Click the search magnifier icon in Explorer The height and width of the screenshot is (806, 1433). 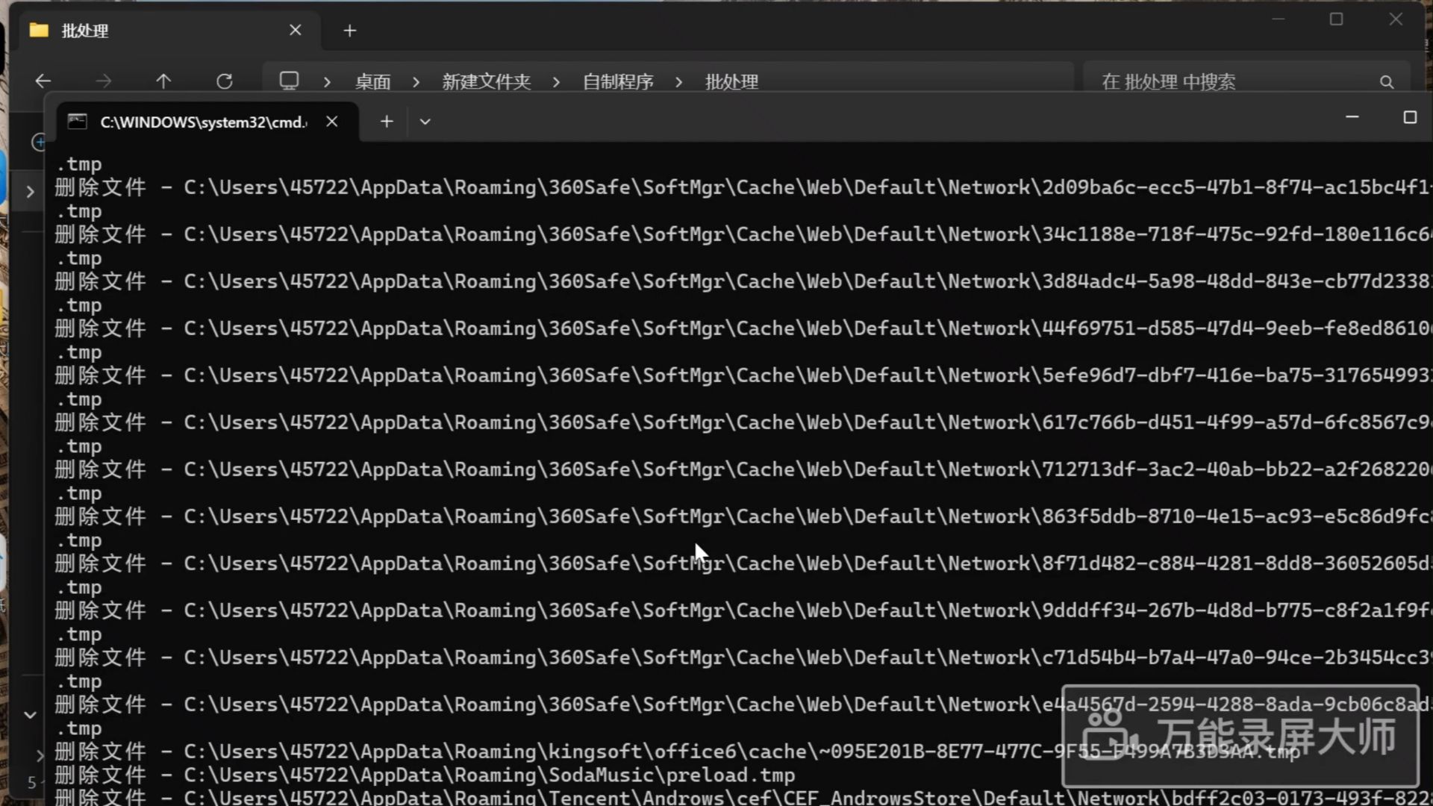pos(1387,82)
